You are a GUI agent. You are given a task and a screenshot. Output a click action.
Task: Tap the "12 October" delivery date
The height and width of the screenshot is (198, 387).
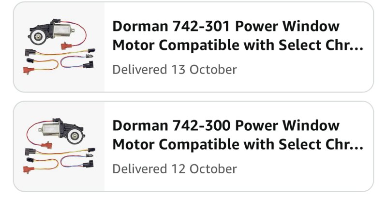click(204, 169)
